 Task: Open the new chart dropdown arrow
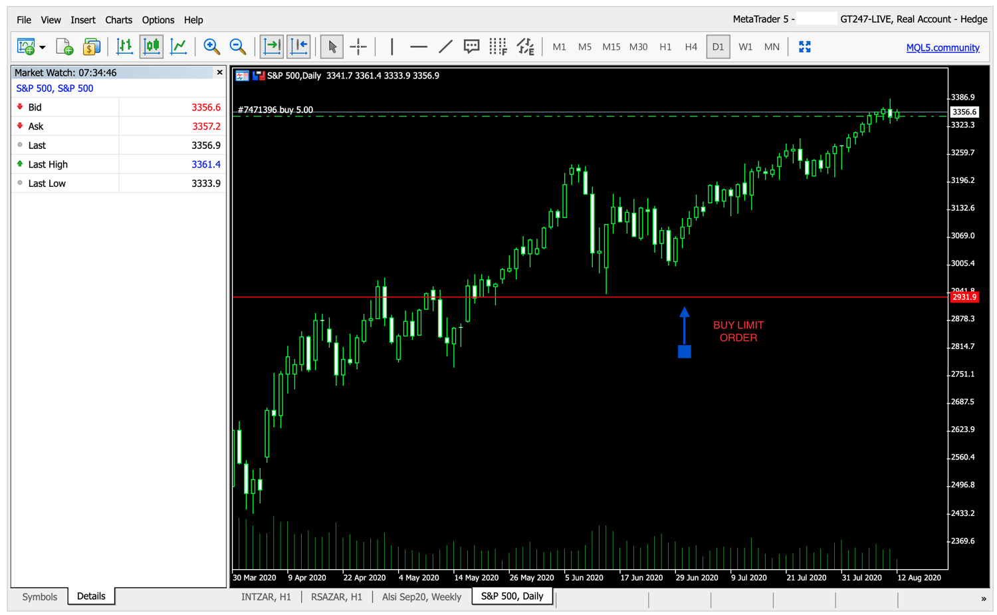(x=41, y=47)
